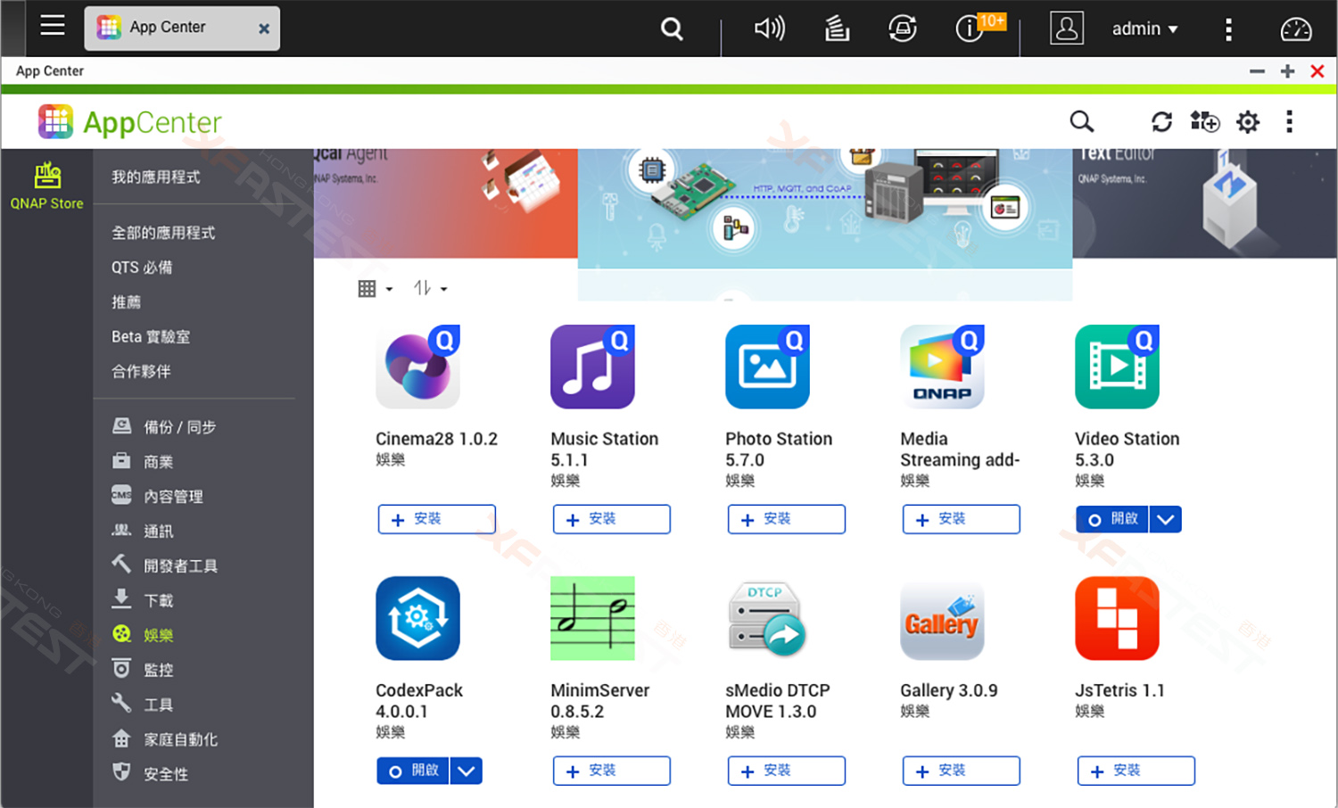Open grid view mode dropdown

(x=375, y=288)
